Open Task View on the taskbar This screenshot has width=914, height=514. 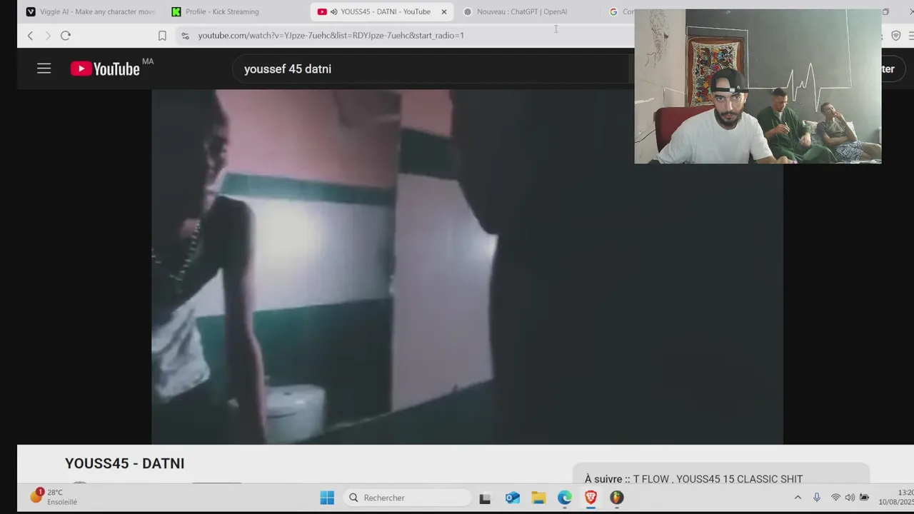coord(485,498)
